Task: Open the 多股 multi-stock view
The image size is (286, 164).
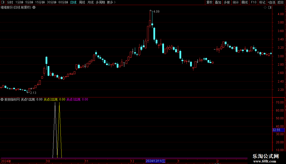Action: coord(227,2)
